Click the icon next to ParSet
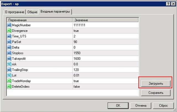The image size is (177, 112). coord(9,42)
